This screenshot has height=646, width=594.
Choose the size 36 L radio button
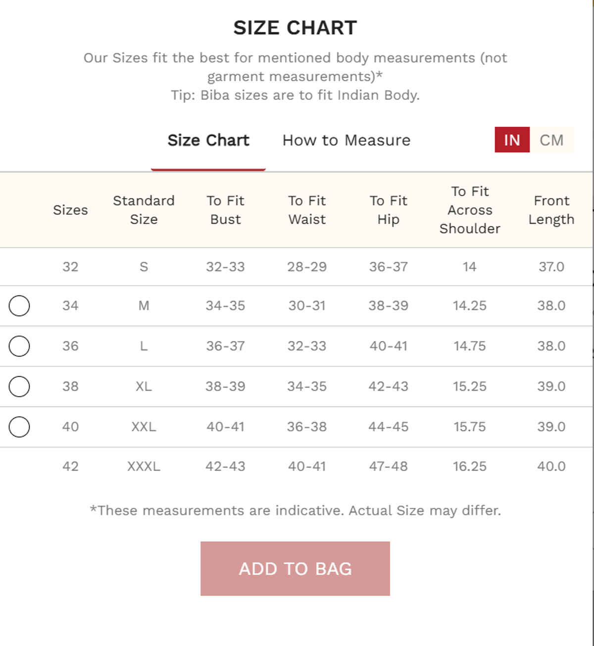coord(19,346)
